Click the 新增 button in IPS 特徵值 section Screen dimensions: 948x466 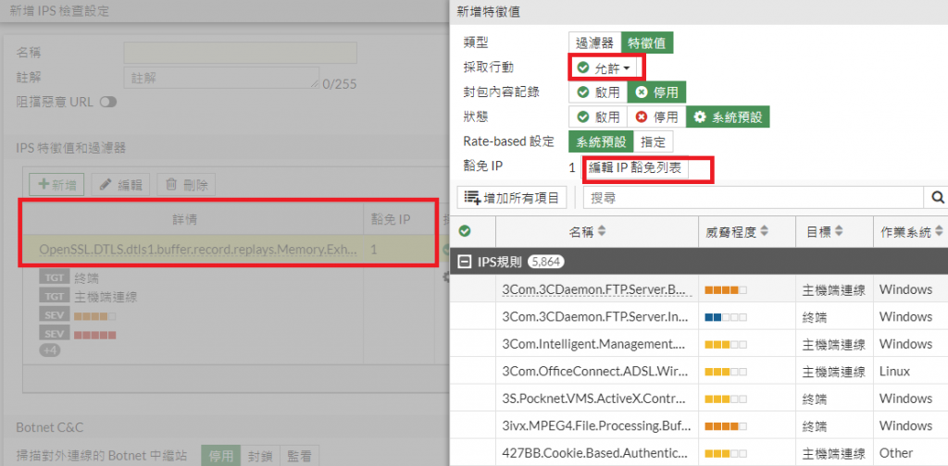coord(58,184)
